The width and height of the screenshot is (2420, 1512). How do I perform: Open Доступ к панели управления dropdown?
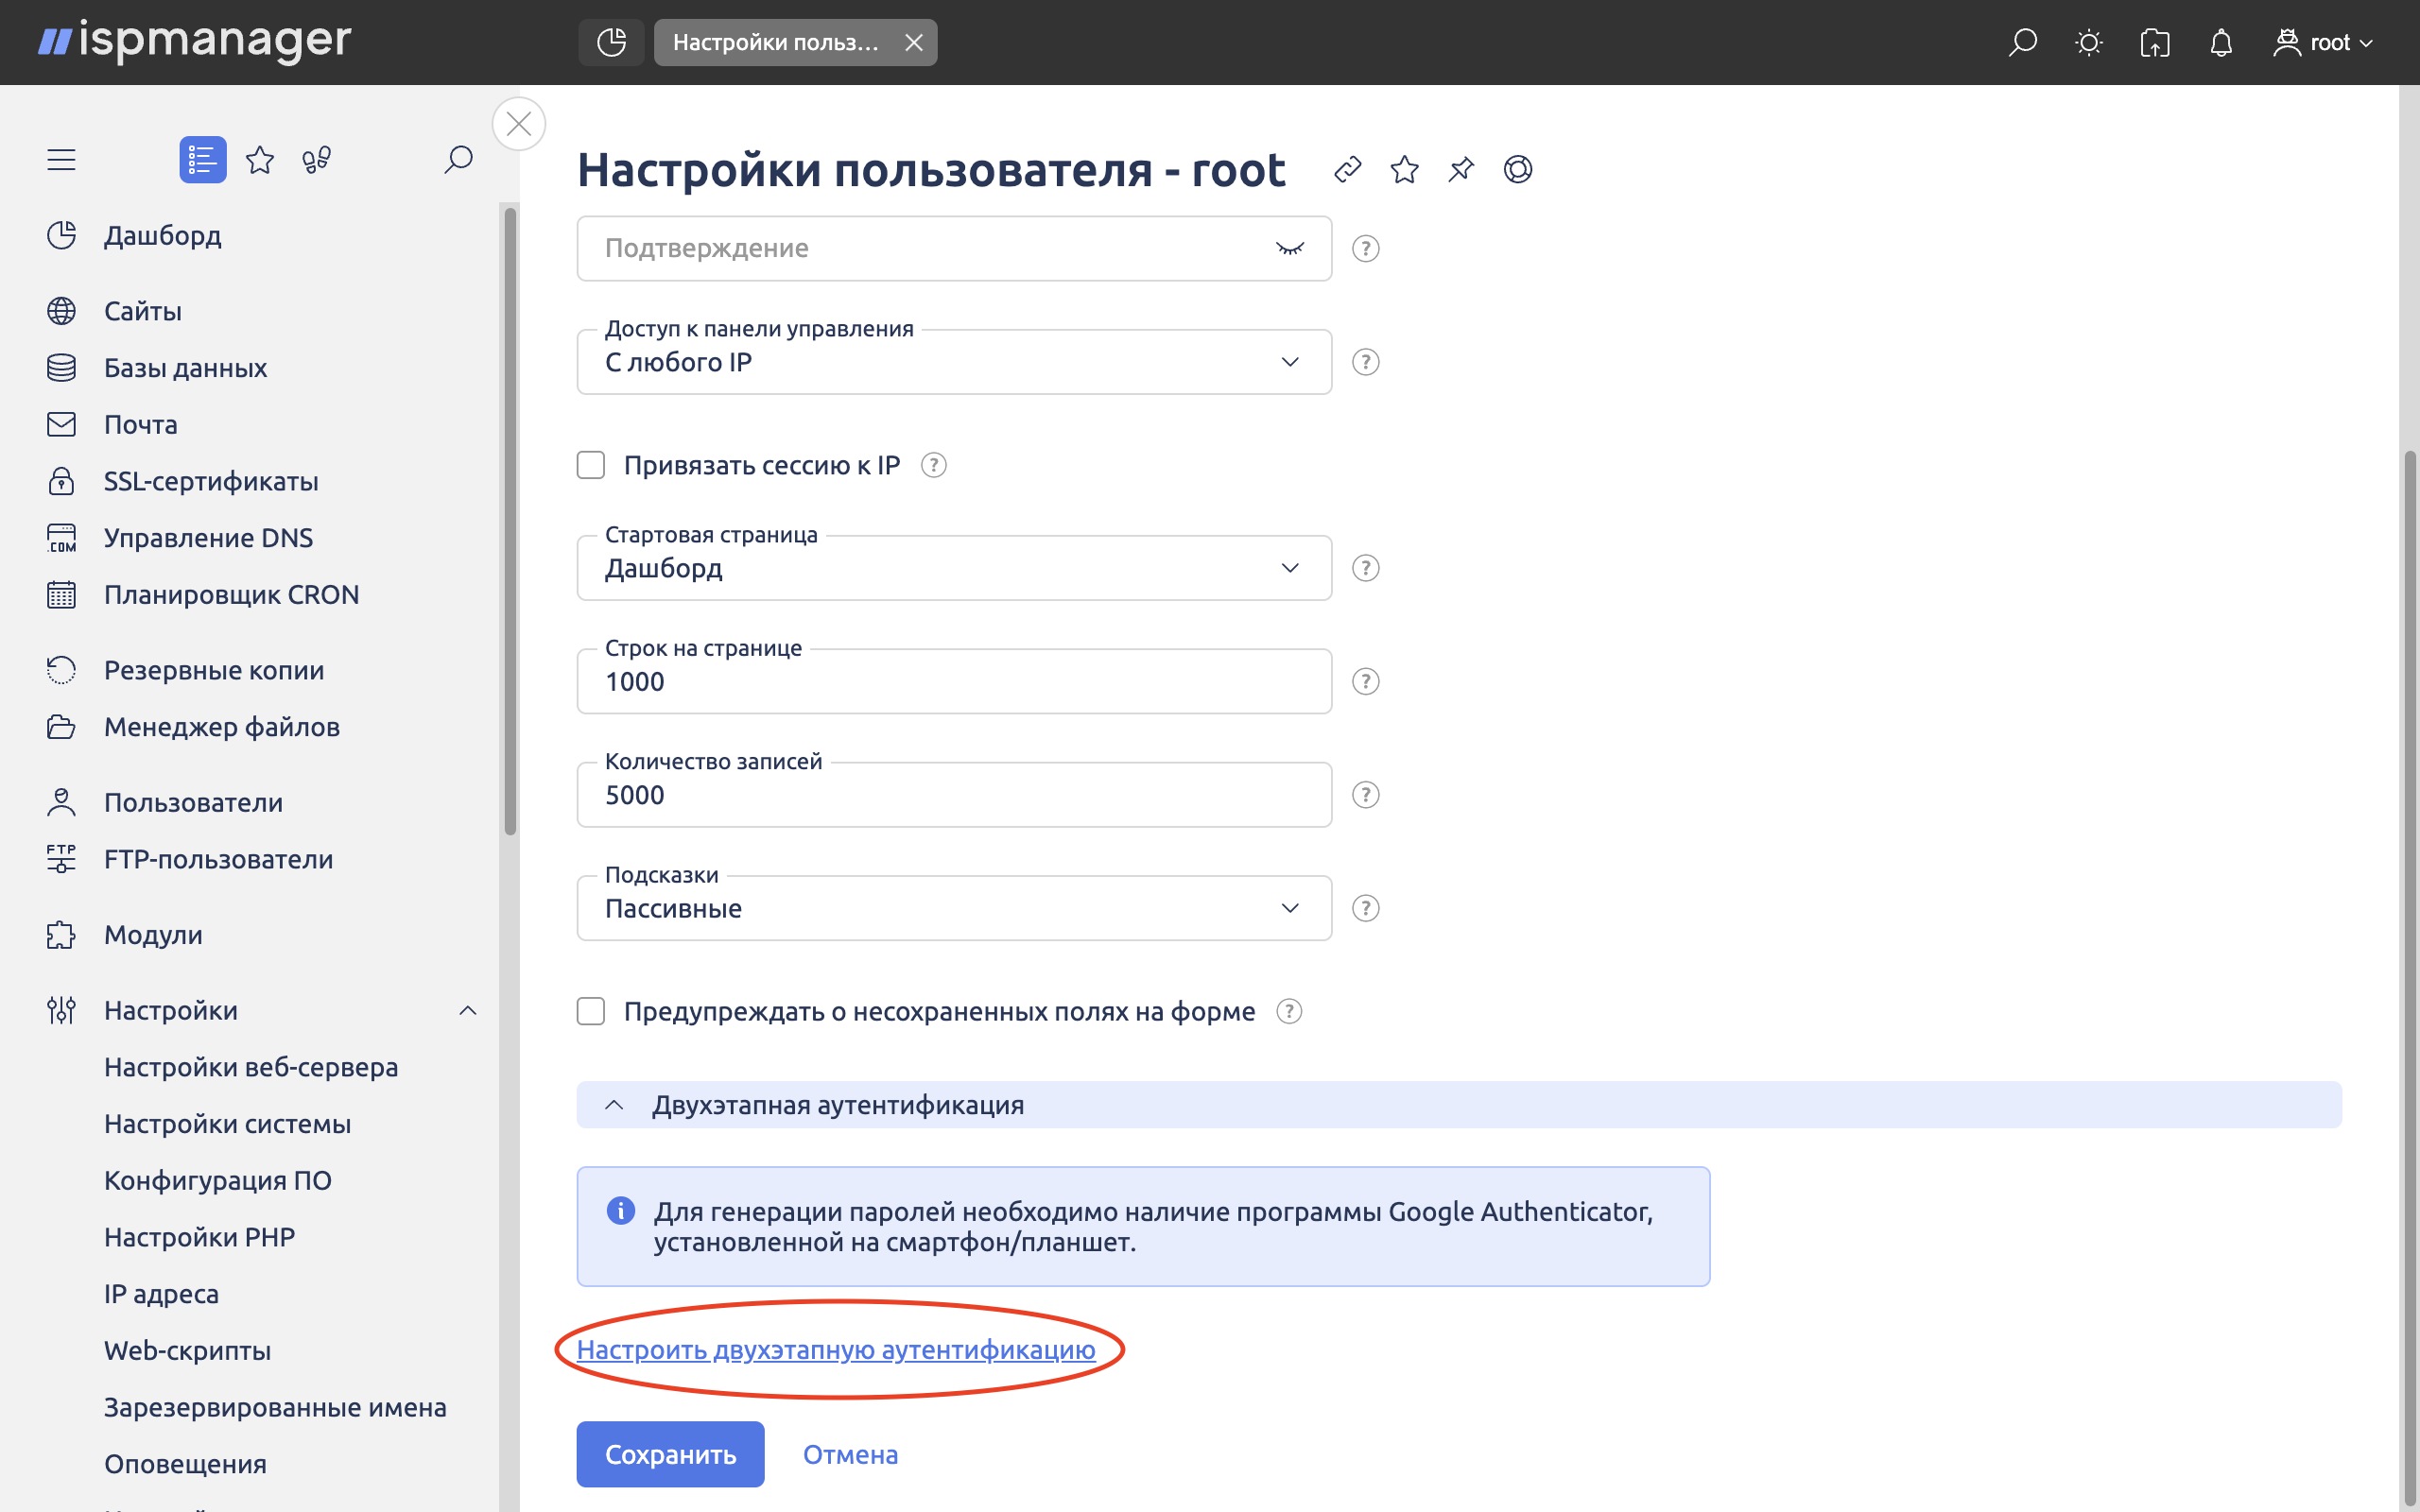tap(954, 362)
